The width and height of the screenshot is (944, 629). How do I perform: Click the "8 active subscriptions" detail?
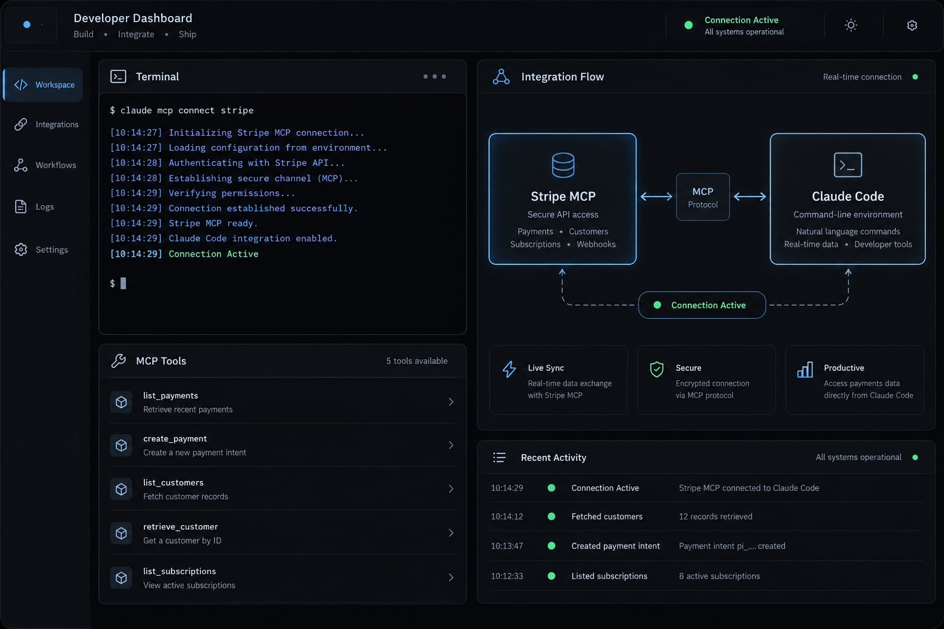pos(719,576)
